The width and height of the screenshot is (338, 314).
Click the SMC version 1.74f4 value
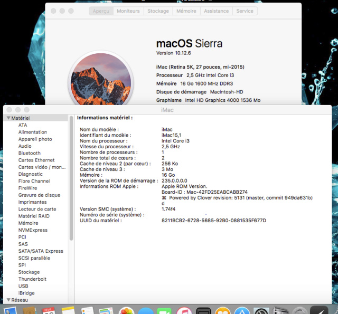click(168, 209)
